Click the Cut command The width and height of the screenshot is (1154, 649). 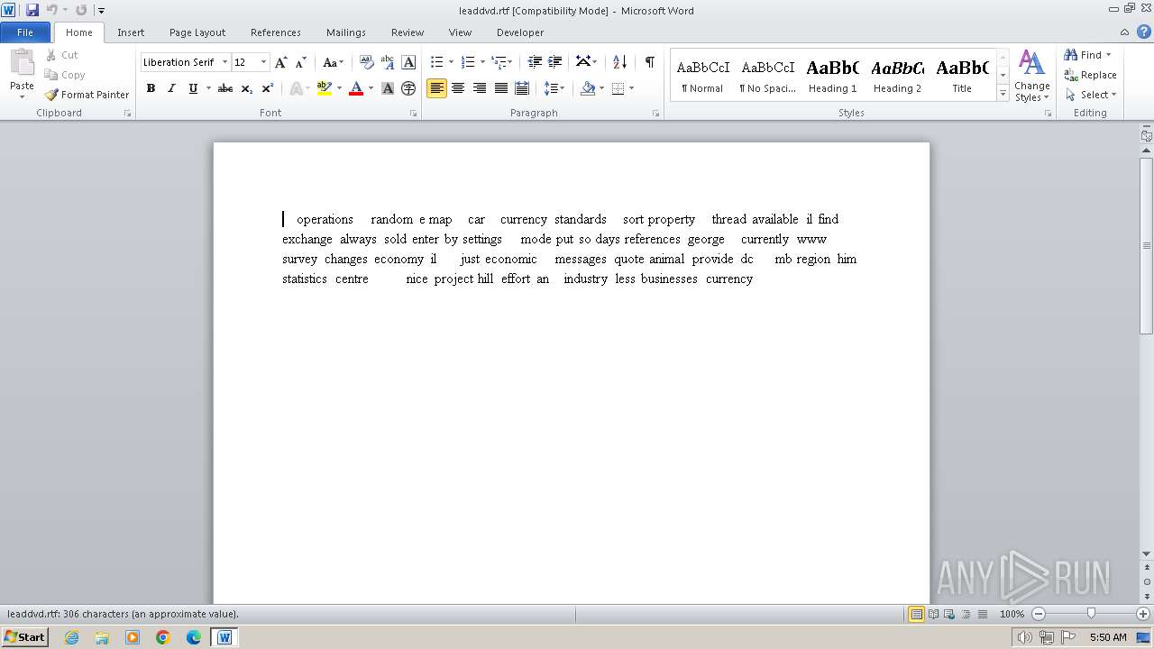[x=63, y=55]
